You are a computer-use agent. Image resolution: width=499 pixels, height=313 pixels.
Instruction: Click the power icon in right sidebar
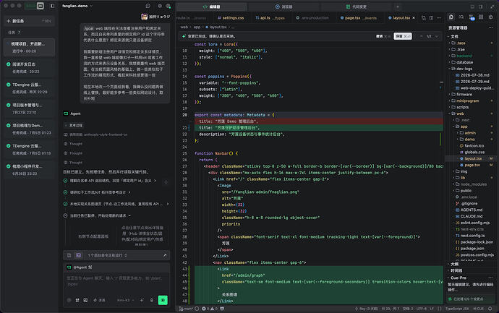[491, 17]
